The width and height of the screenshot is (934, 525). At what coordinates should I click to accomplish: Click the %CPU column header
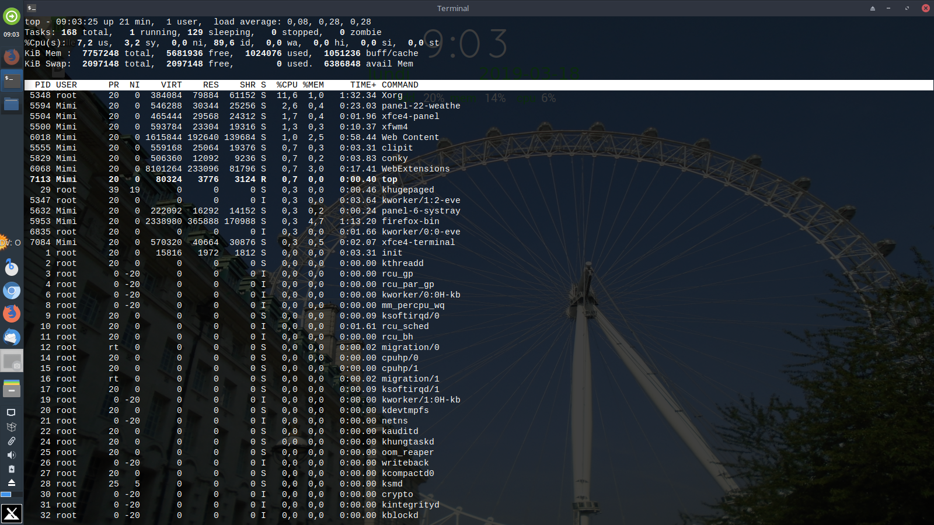coord(287,85)
